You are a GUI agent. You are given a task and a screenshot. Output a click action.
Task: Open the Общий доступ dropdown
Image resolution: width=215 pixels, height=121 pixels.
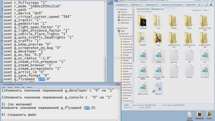point(152,5)
